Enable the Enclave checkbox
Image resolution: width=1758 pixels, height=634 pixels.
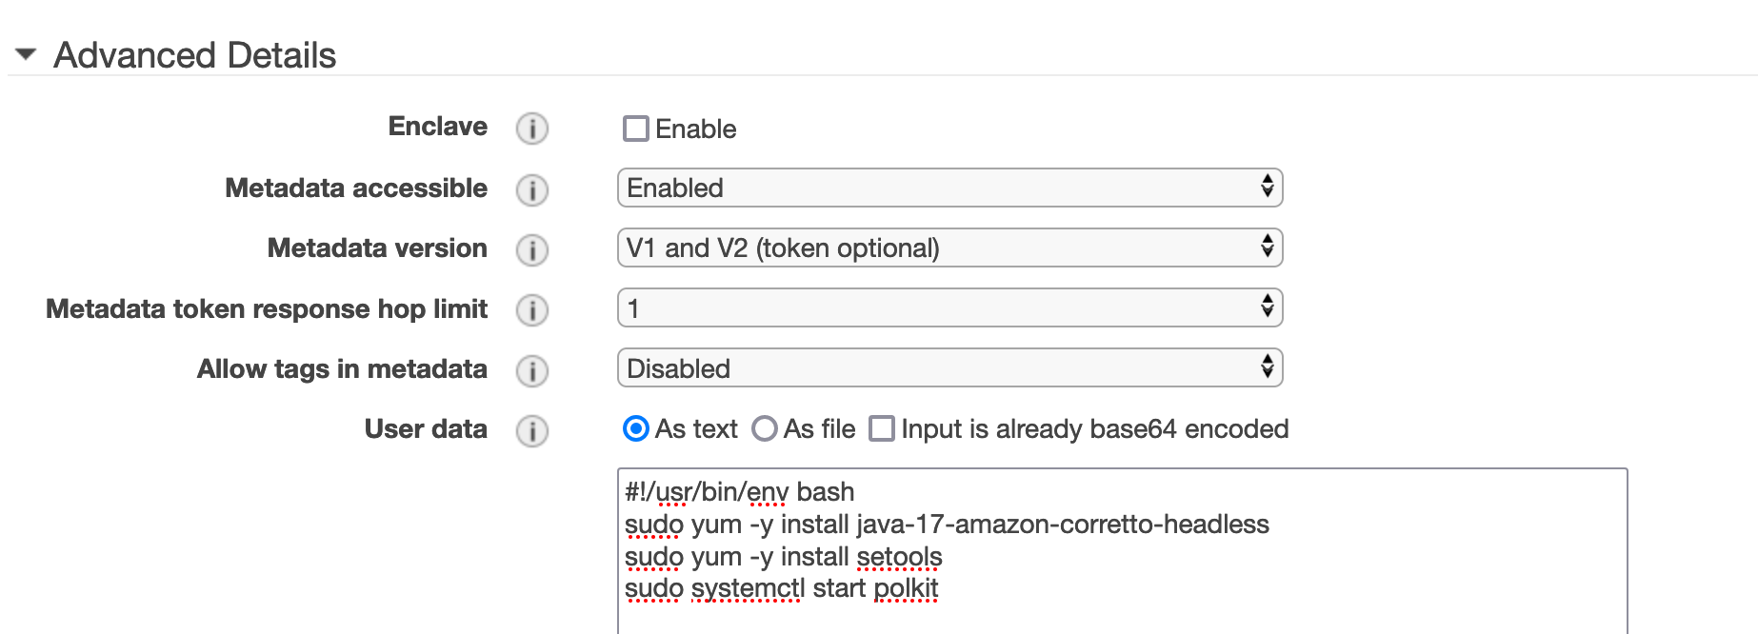635,129
